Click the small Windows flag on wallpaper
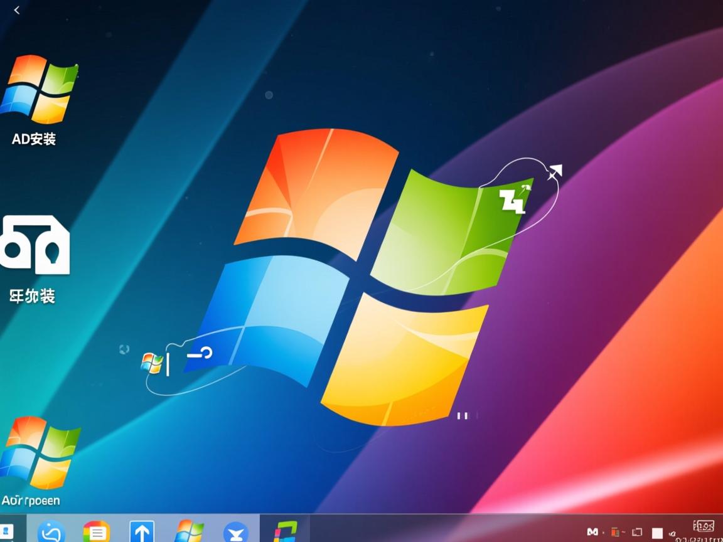This screenshot has height=542, width=723. point(151,363)
